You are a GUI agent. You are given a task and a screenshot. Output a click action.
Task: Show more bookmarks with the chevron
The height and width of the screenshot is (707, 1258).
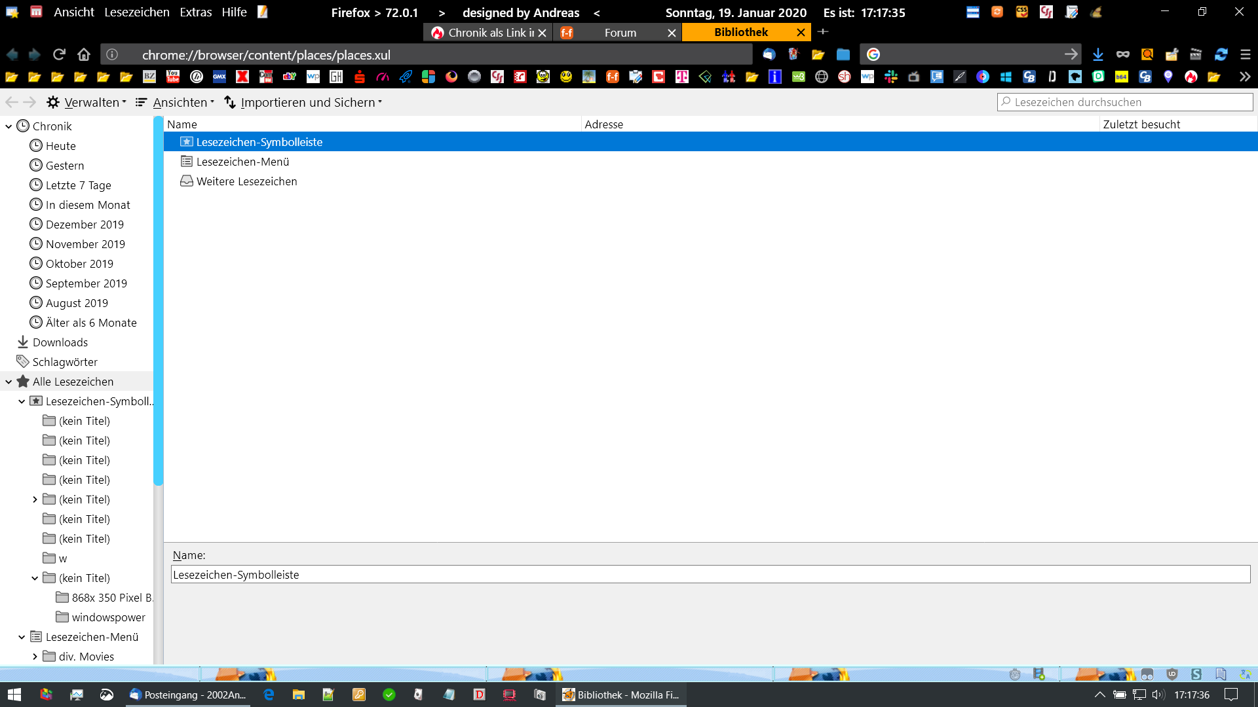coord(1245,77)
